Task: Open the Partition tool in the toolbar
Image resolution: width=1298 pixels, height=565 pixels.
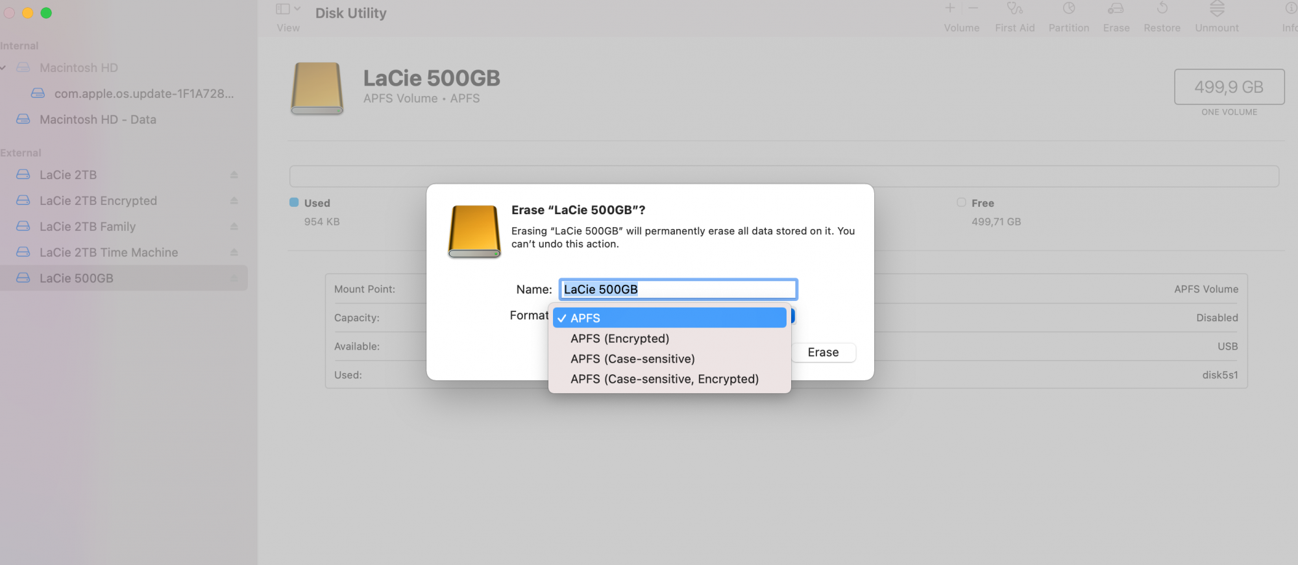Action: coord(1069,9)
